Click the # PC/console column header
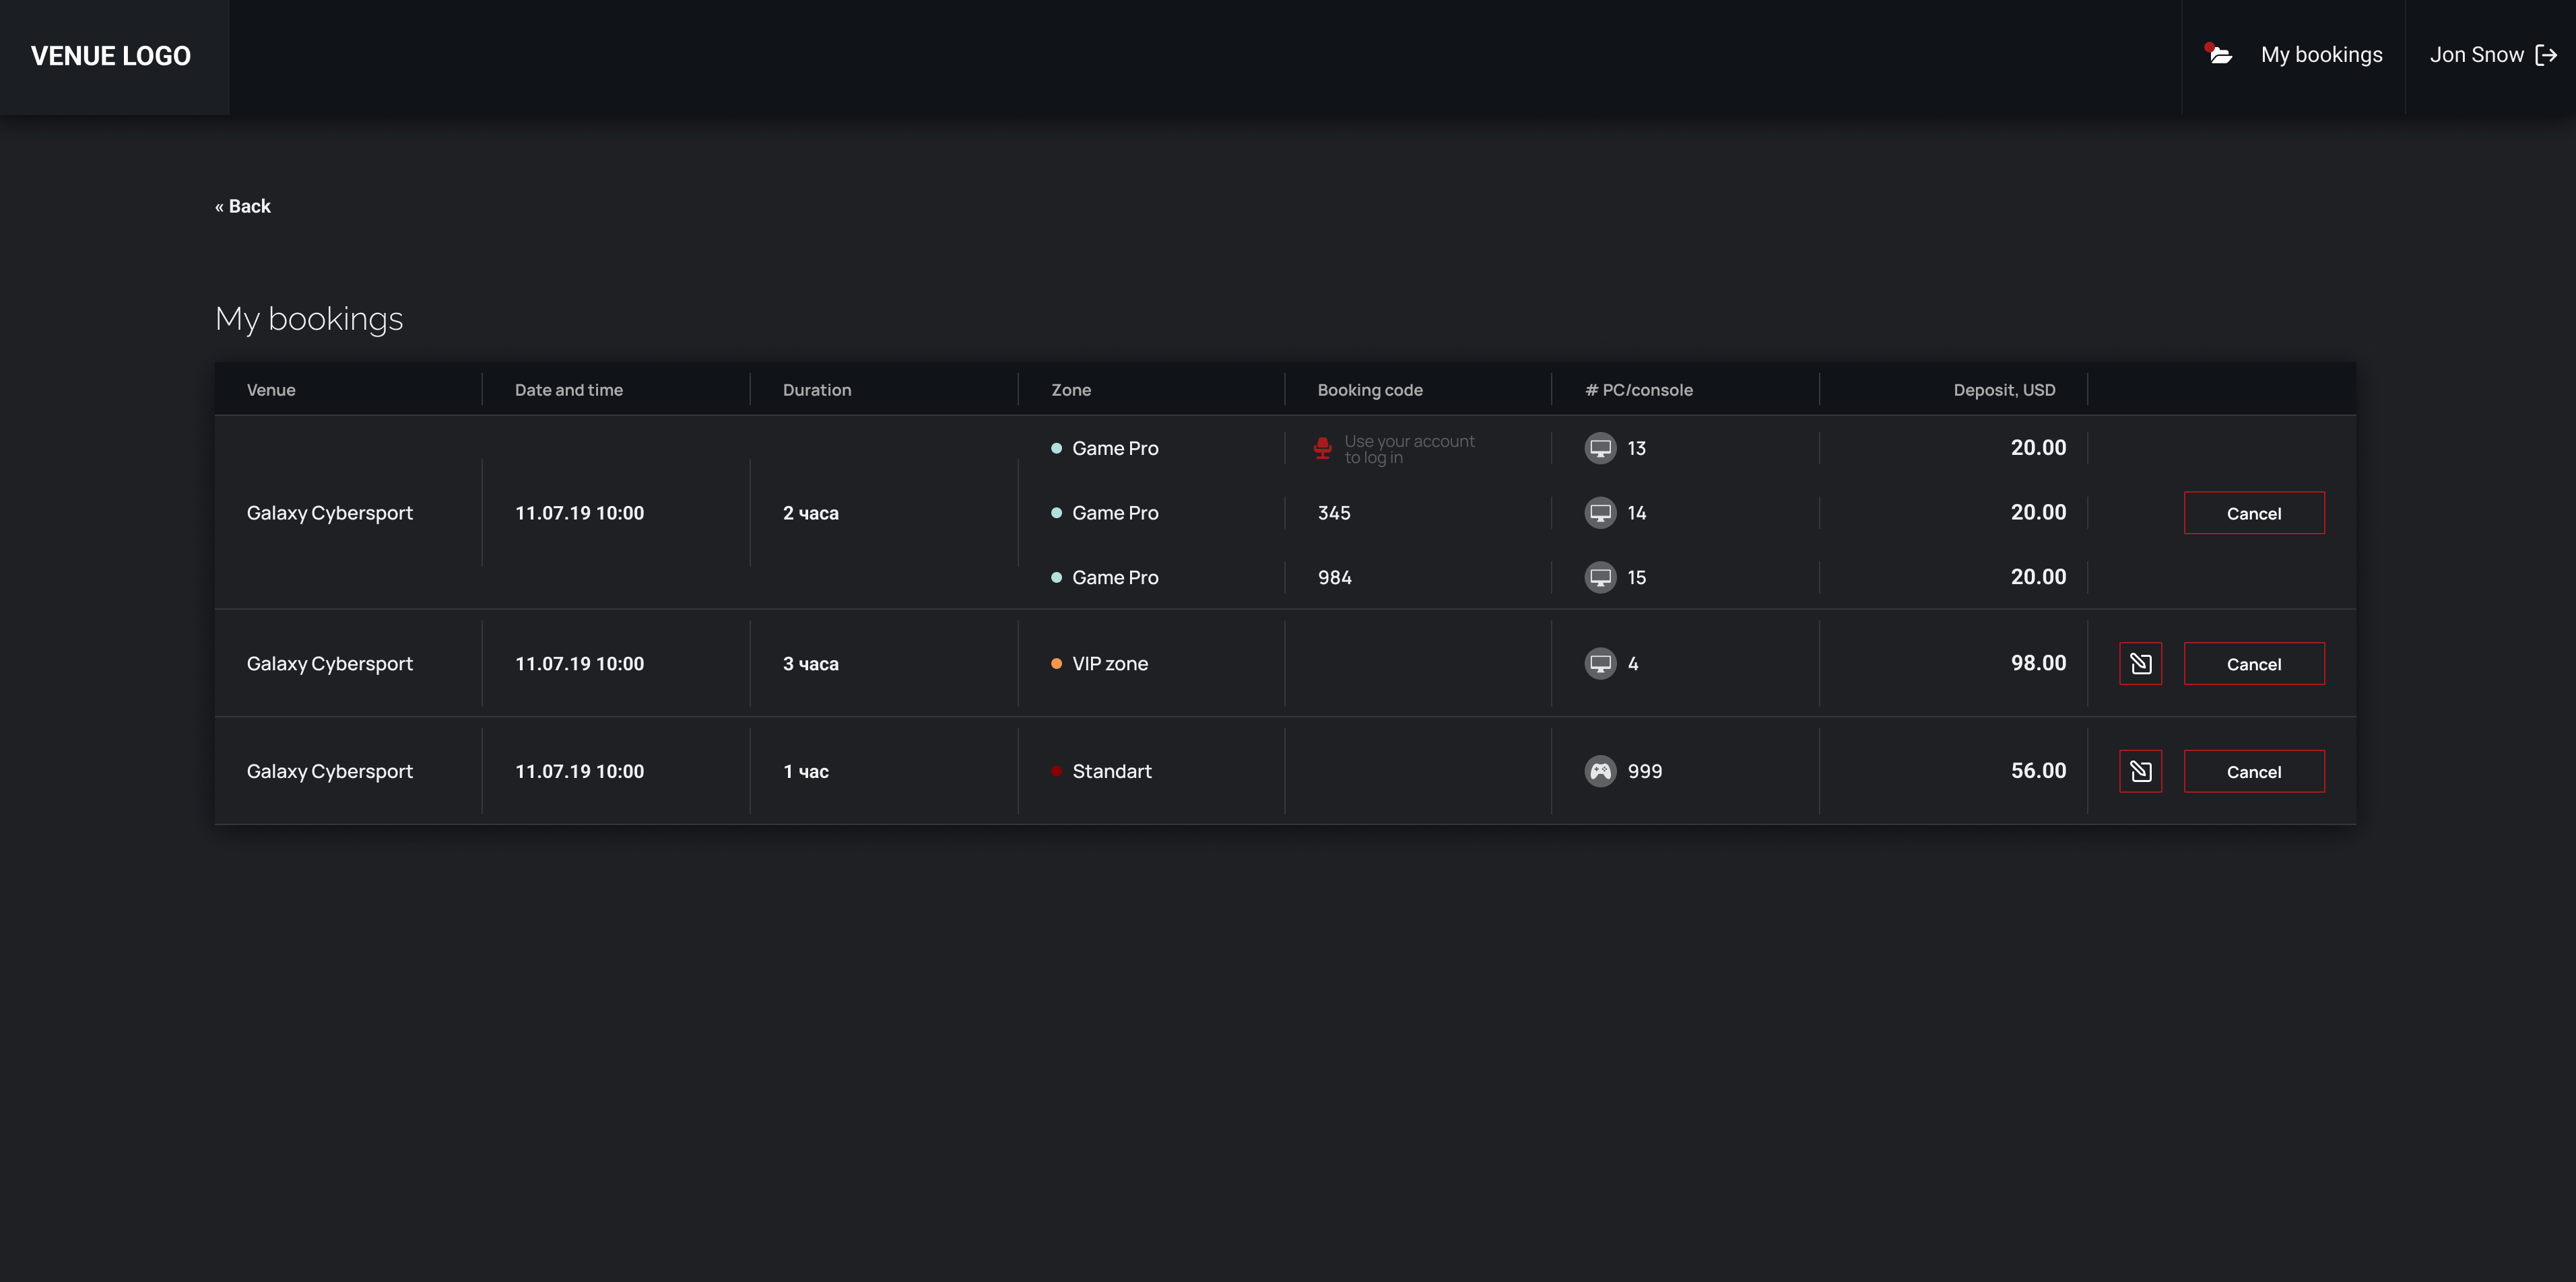 pos(1639,390)
